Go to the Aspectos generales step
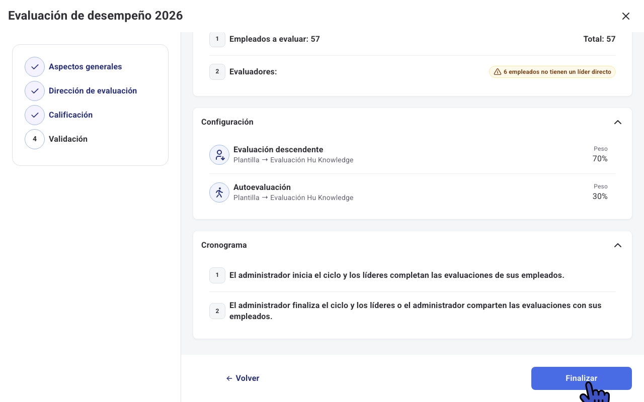The image size is (644, 402). (x=86, y=67)
